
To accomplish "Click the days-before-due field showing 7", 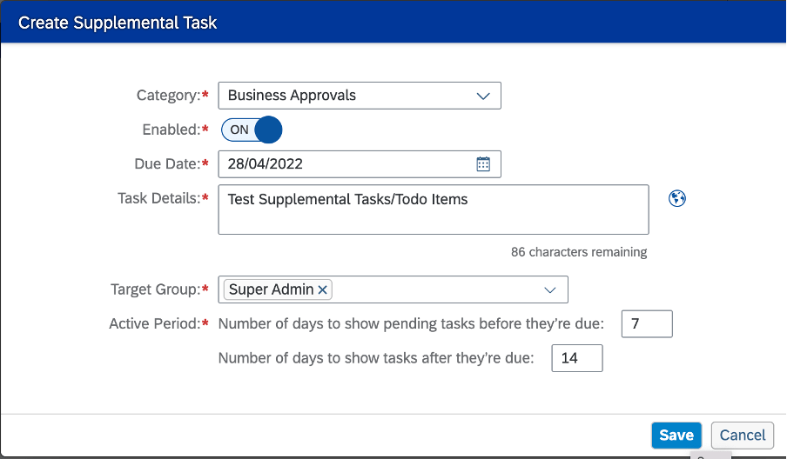I will click(647, 323).
